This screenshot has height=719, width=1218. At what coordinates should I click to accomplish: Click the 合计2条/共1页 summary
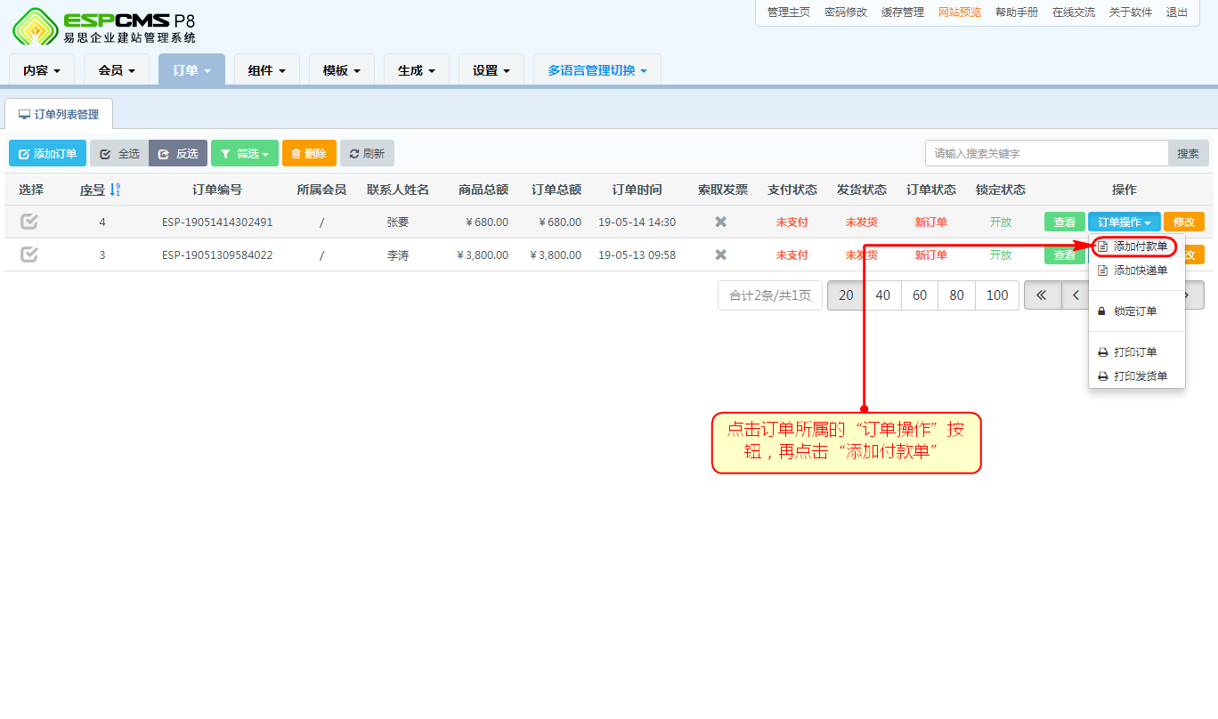pyautogui.click(x=770, y=295)
